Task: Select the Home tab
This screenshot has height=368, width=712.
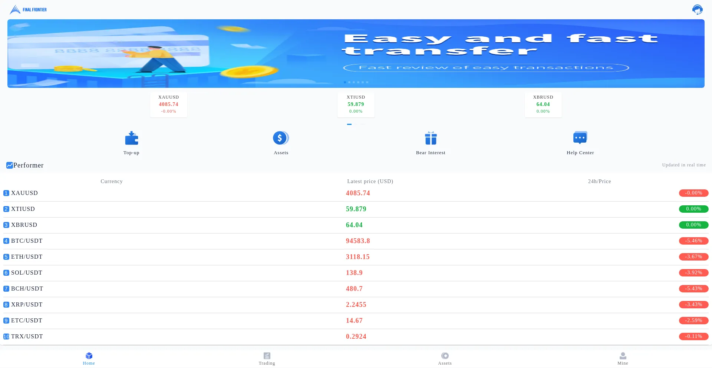Action: [x=89, y=358]
